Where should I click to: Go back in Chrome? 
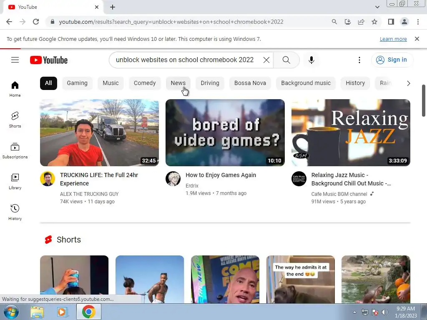[x=9, y=22]
